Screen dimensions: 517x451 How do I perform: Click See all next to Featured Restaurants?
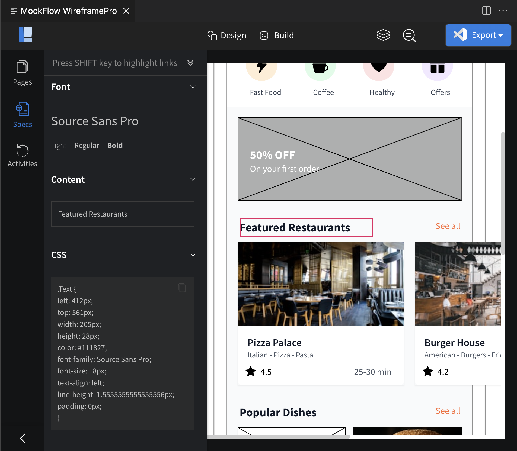448,226
